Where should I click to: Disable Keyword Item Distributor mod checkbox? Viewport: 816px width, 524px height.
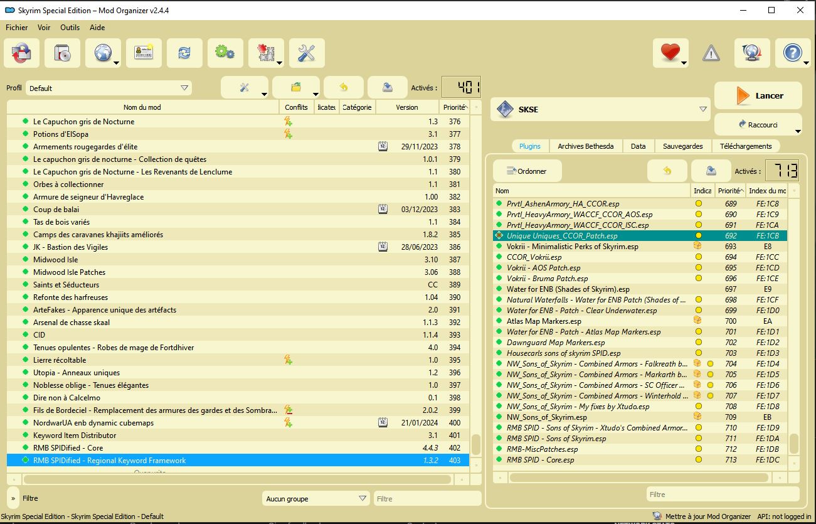[x=26, y=436]
